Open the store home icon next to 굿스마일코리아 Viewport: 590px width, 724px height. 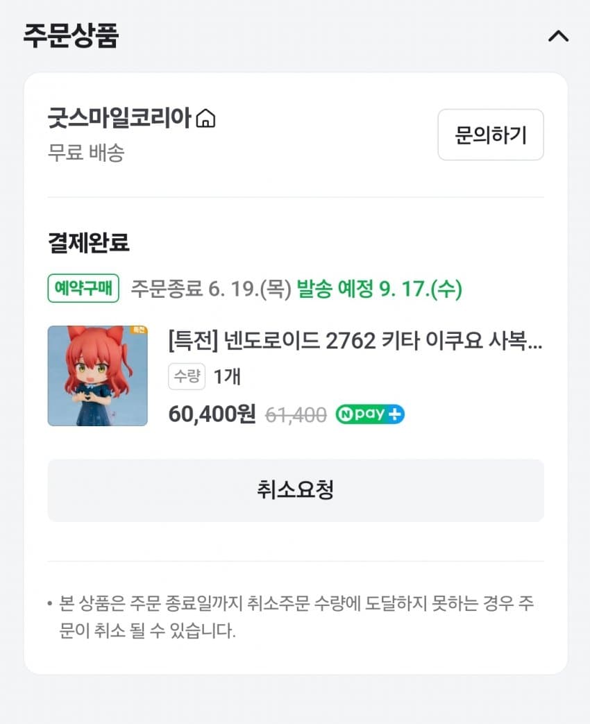205,119
